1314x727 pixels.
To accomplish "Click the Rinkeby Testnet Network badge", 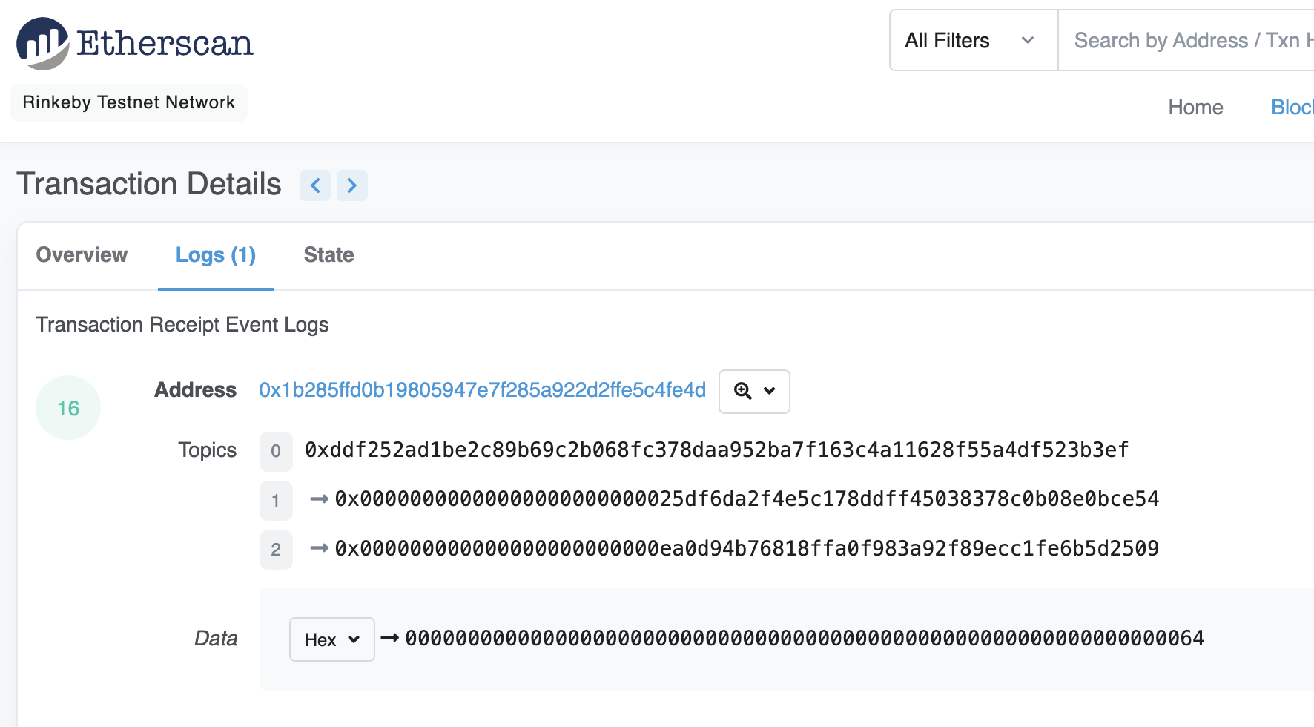I will coord(129,102).
